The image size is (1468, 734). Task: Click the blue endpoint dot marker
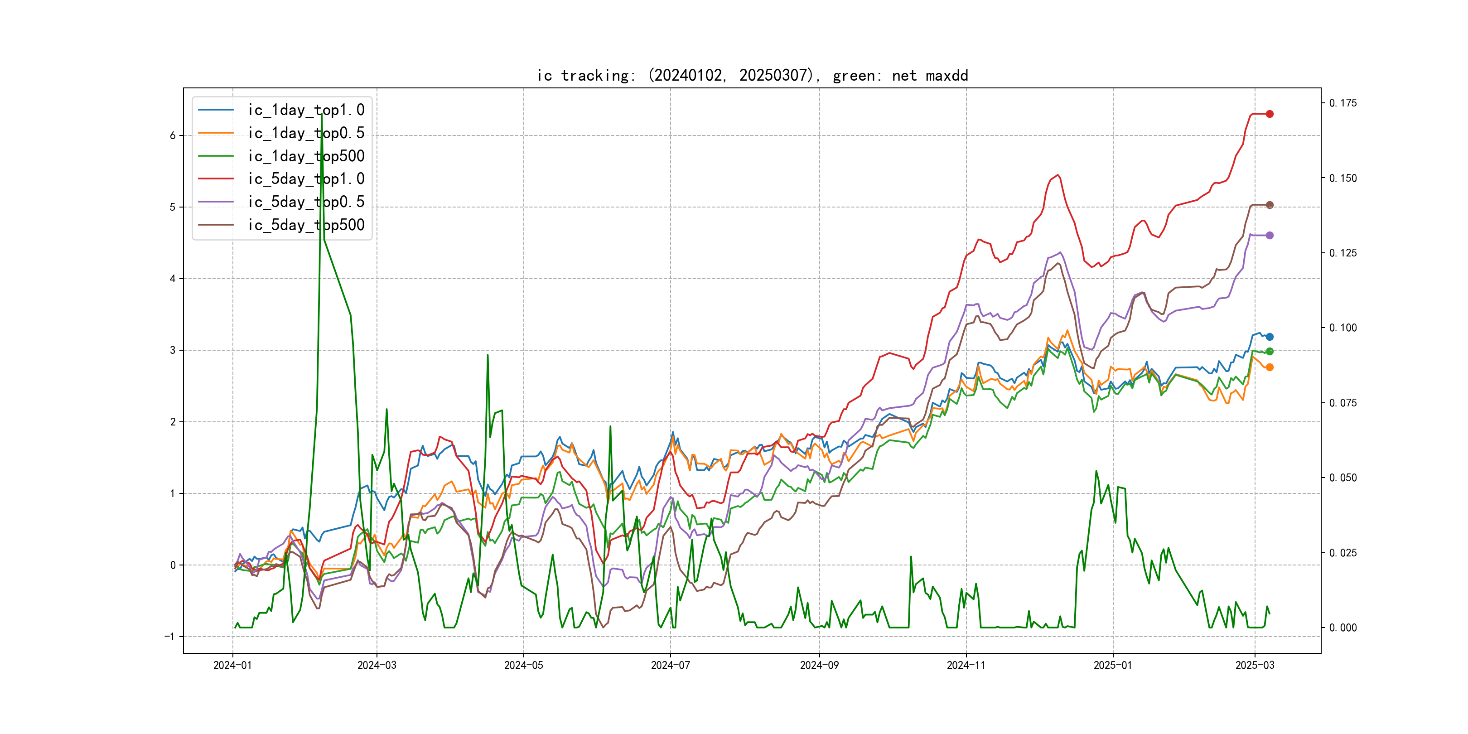1270,337
